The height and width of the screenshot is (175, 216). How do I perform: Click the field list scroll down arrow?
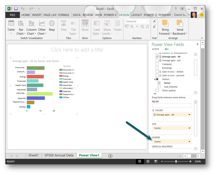(196, 93)
